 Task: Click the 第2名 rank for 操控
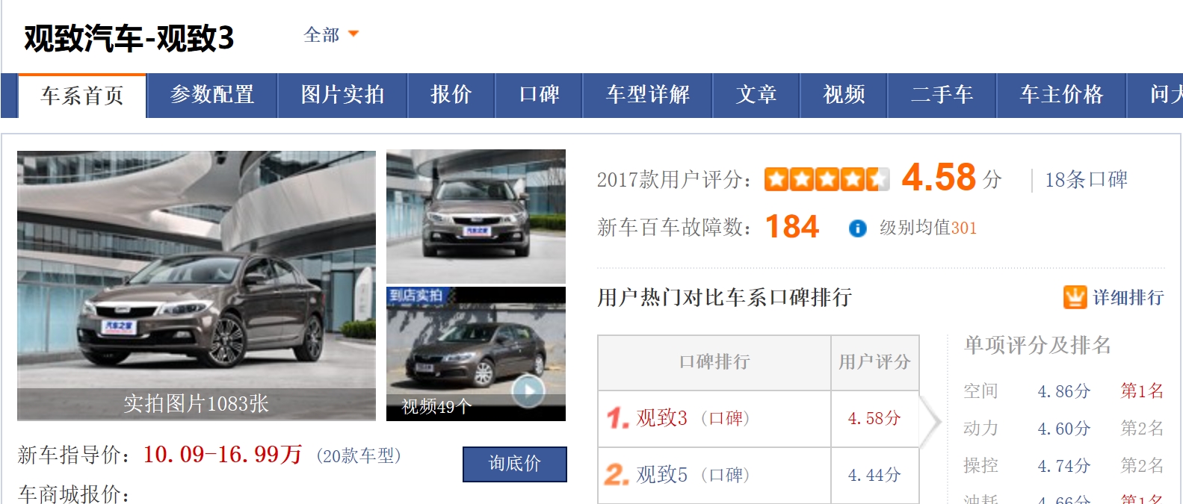click(x=1142, y=465)
